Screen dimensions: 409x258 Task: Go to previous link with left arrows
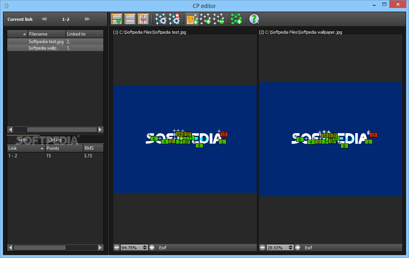coord(44,19)
